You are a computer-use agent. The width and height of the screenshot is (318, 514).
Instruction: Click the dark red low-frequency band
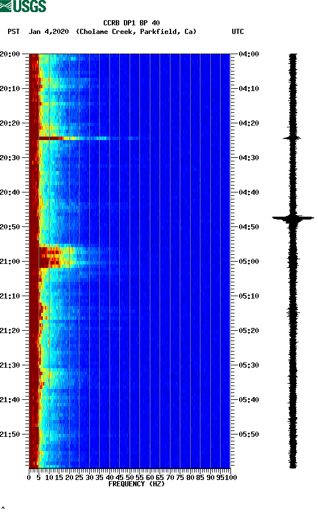(x=34, y=260)
